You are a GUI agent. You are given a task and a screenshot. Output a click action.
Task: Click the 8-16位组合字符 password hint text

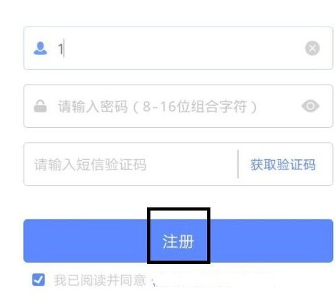click(x=195, y=106)
